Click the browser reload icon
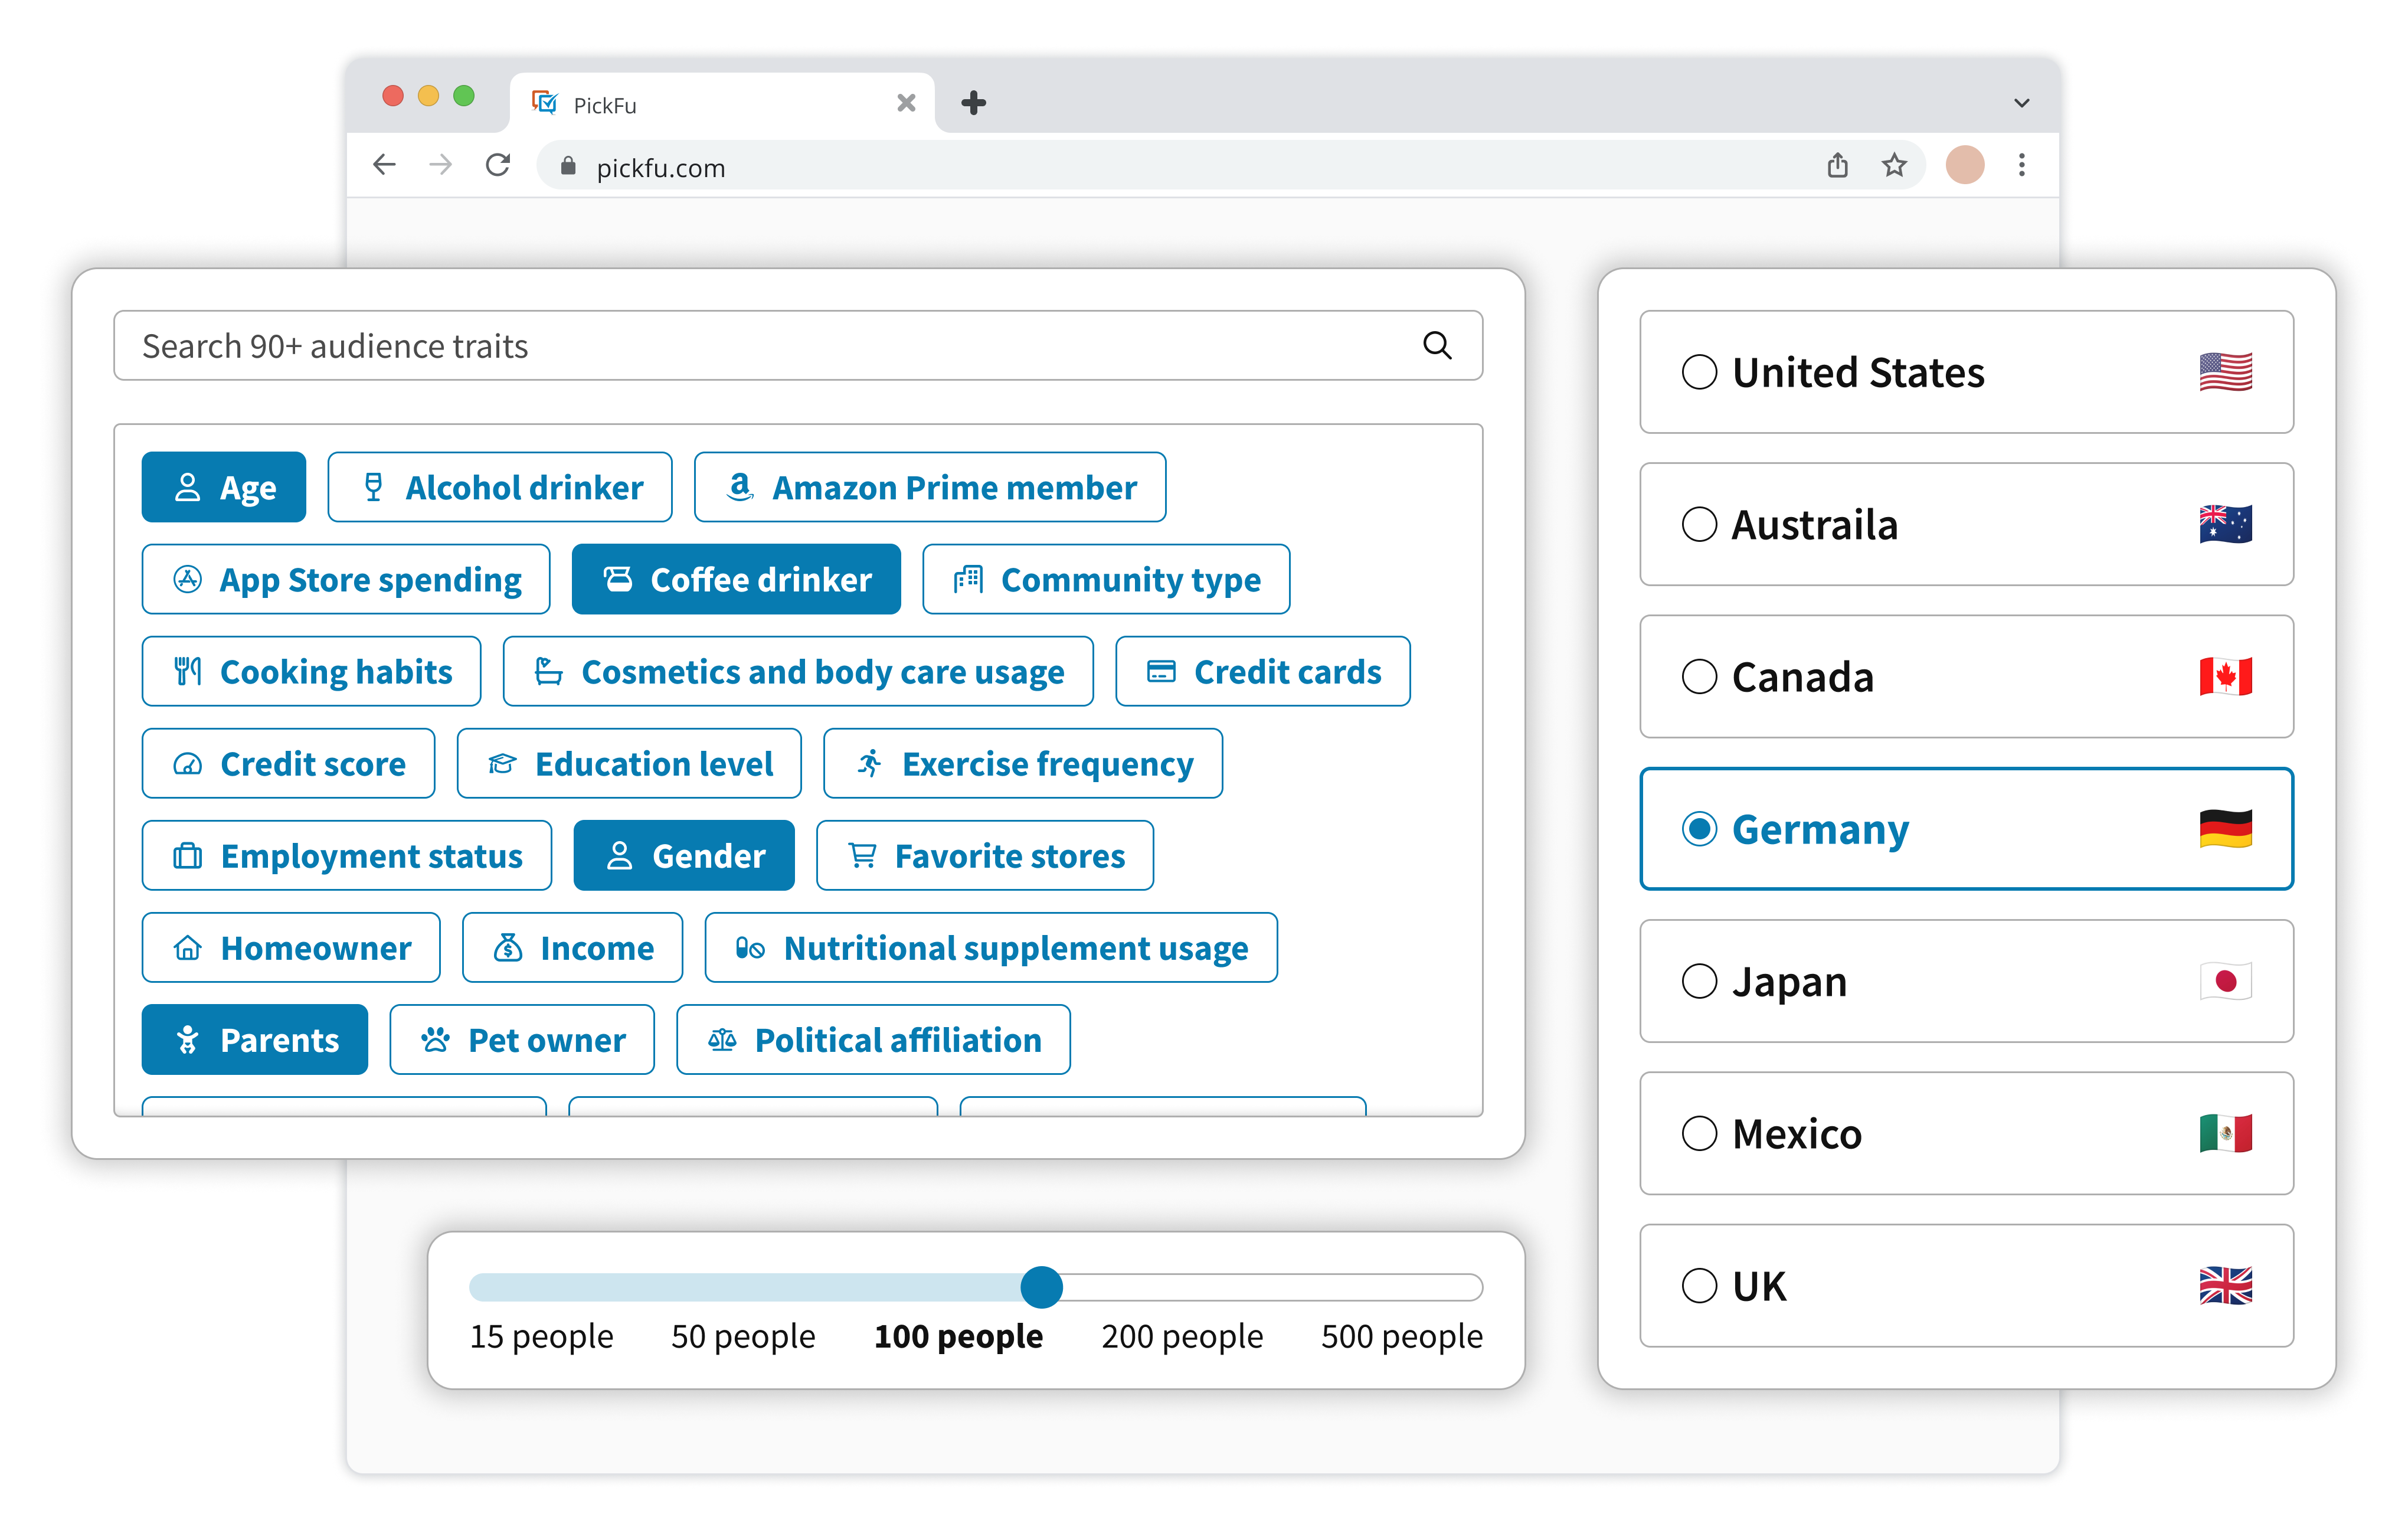This screenshot has height=1530, width=2408. point(498,166)
